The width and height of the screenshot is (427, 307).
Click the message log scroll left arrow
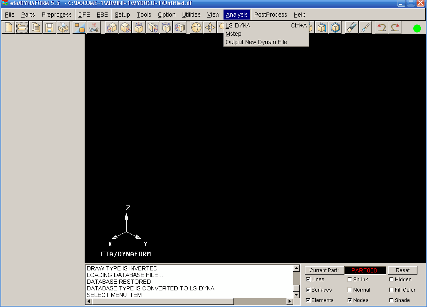coord(89,301)
